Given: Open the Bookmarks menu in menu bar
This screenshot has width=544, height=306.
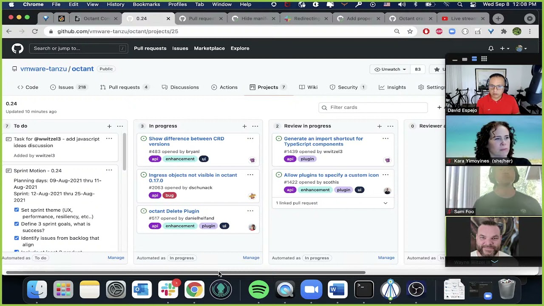Looking at the screenshot, I should pyautogui.click(x=146, y=4).
